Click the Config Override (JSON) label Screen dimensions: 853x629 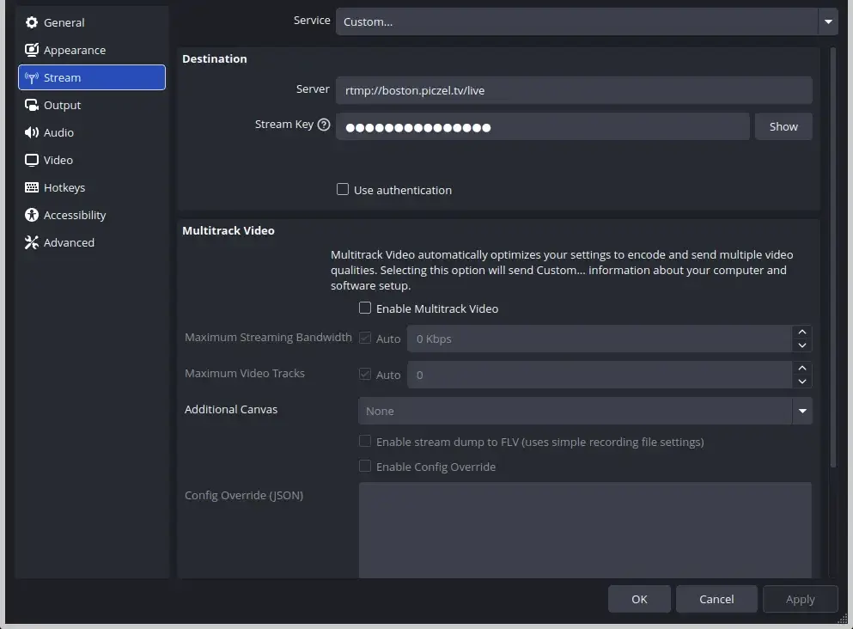(x=244, y=495)
